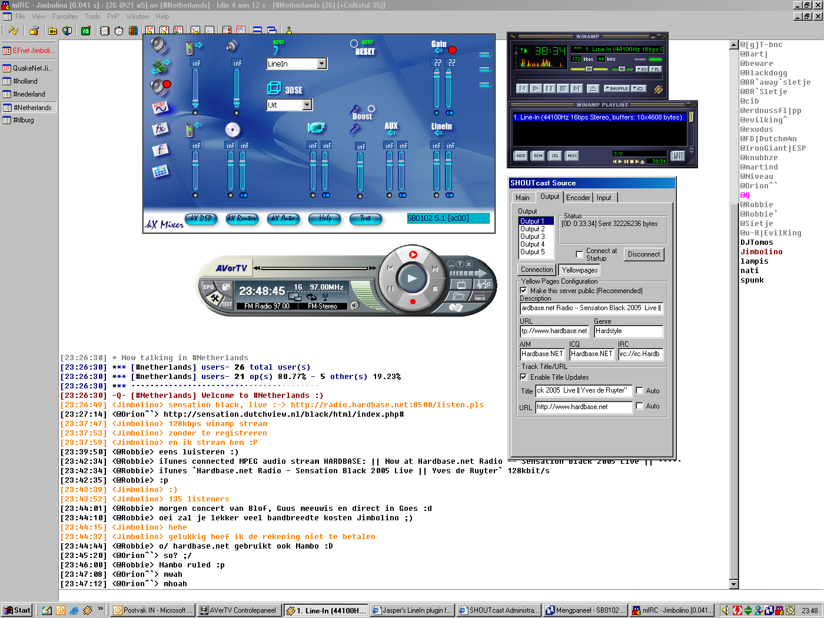Click the mIRC connect lightning bolt icon
Viewport: 824px width, 618px height.
13,31
